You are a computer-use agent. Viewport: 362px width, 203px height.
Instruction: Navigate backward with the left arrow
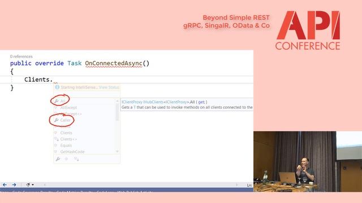[5, 184]
